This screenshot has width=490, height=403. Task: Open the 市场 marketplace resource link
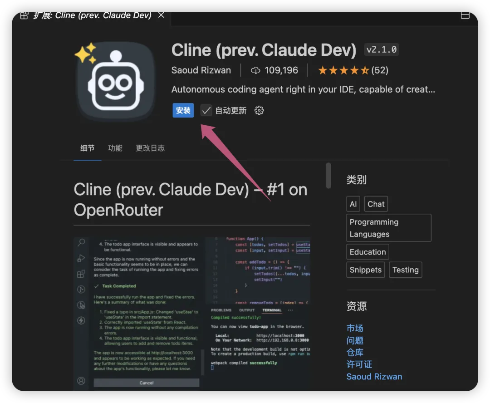(x=355, y=328)
